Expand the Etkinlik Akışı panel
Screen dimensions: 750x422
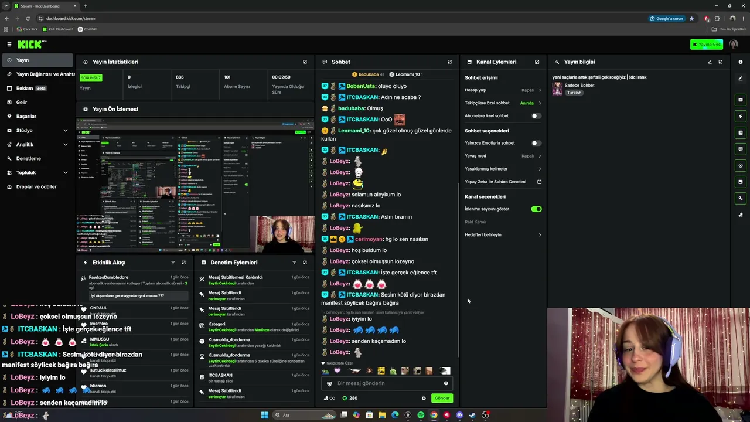tap(183, 263)
